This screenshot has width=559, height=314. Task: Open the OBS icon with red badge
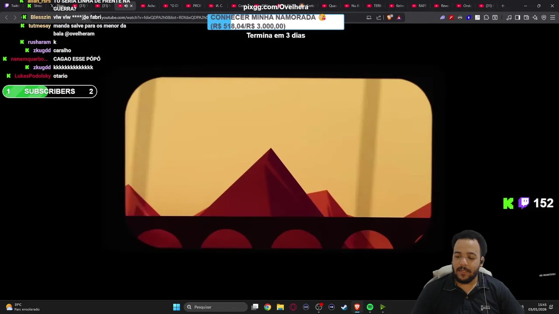click(x=319, y=307)
